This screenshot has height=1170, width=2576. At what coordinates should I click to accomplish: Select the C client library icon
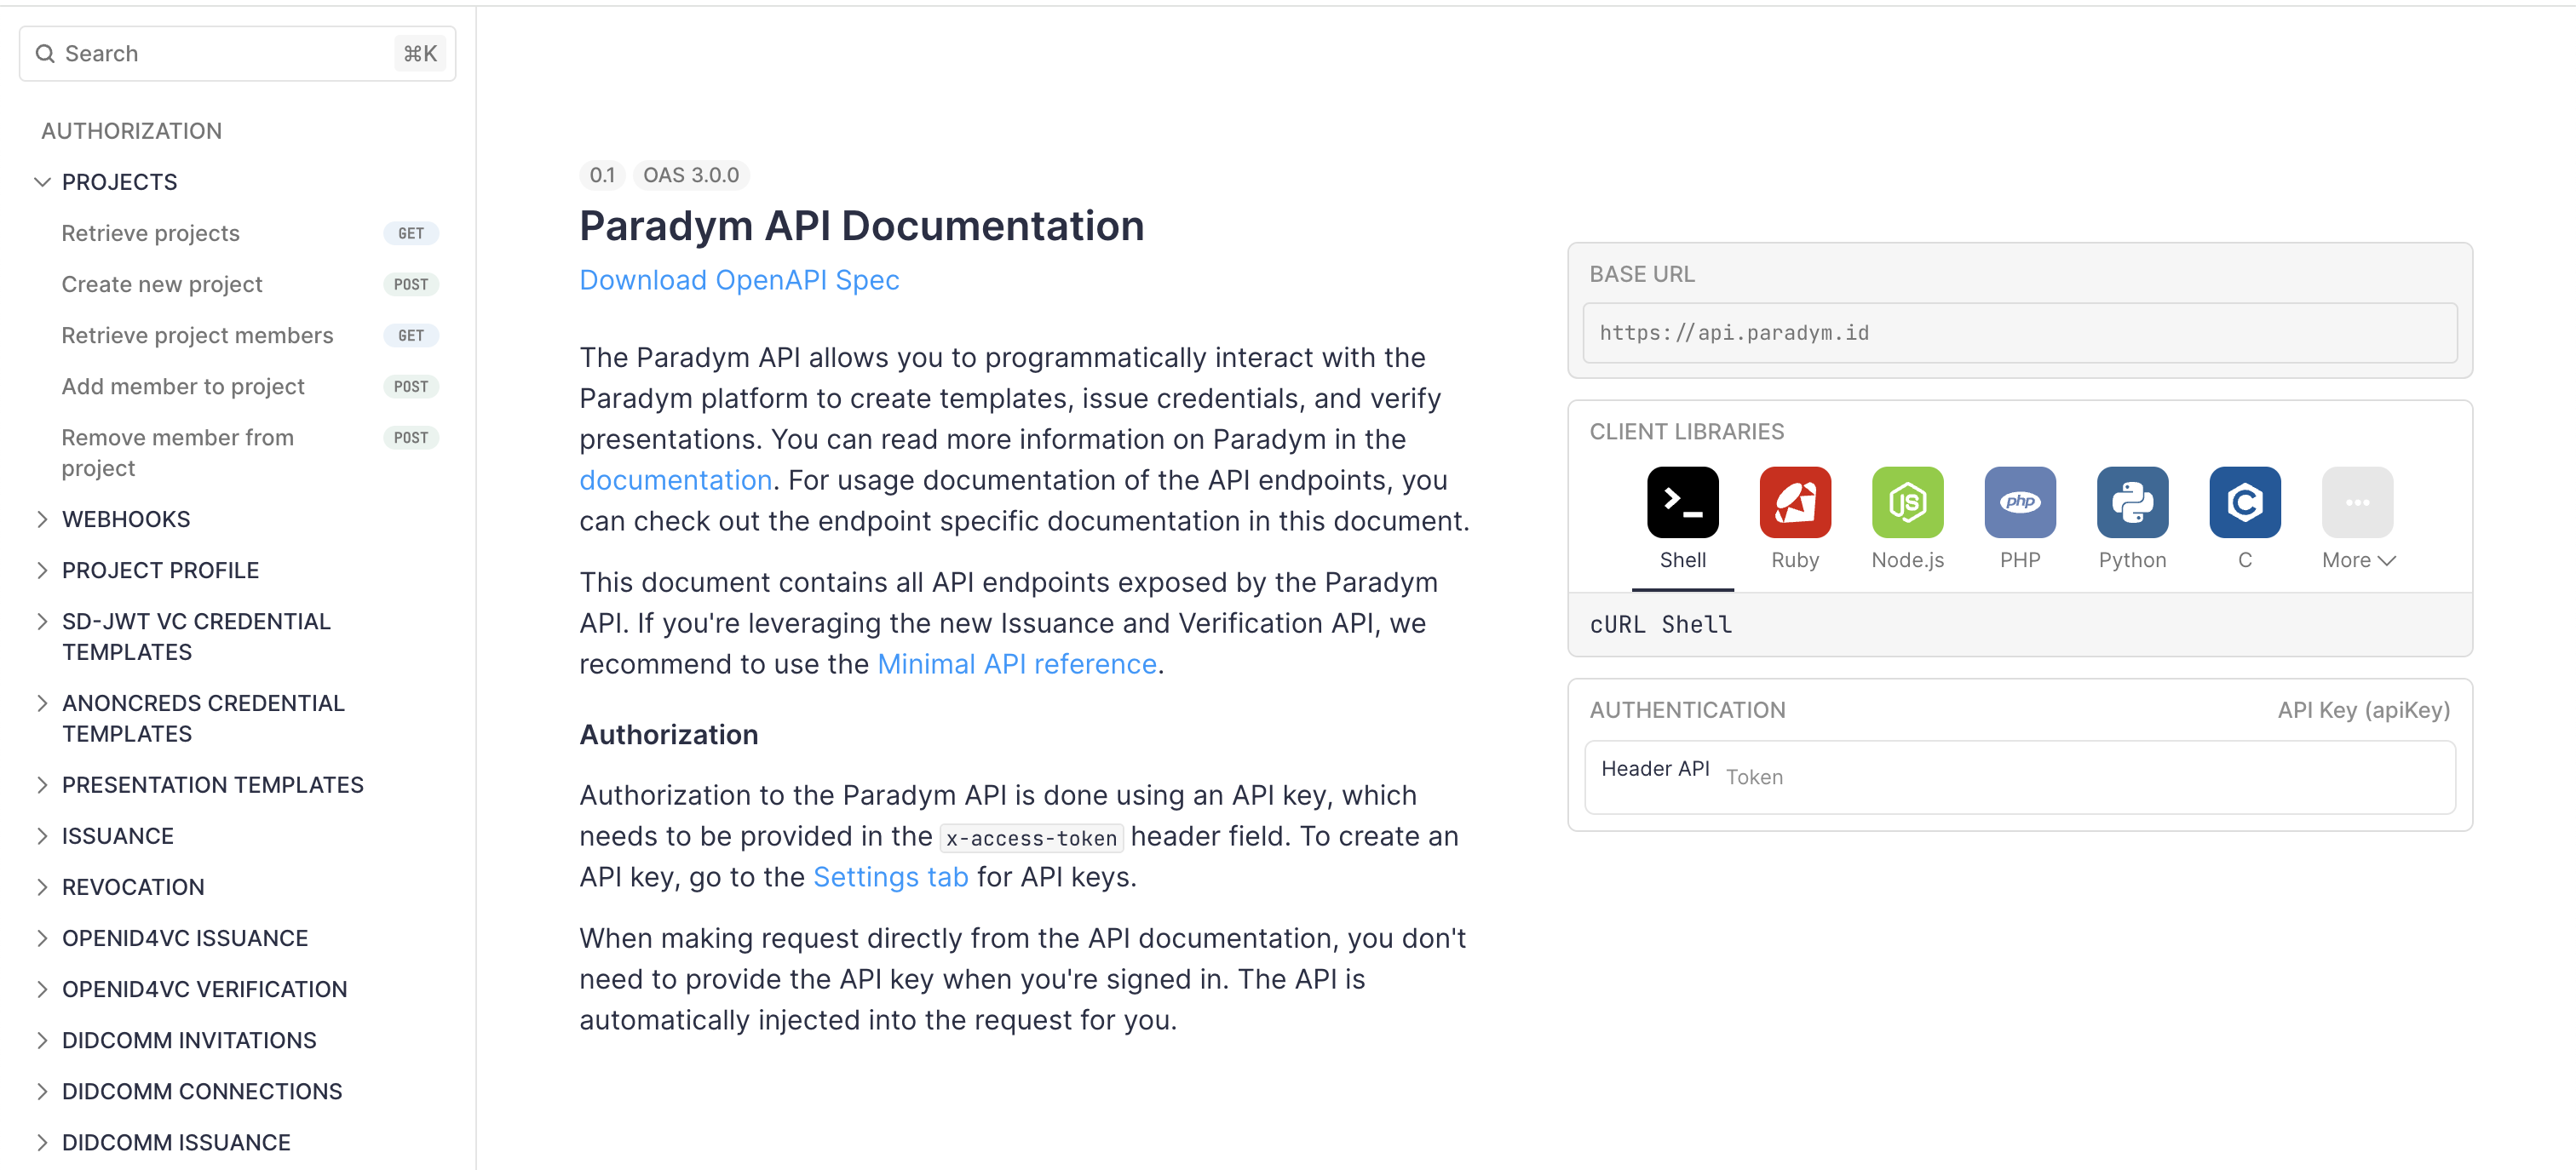coord(2245,502)
